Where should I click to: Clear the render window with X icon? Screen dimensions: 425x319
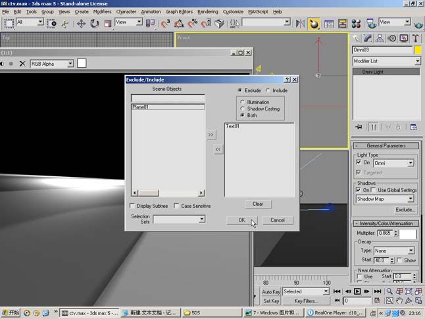(22, 64)
